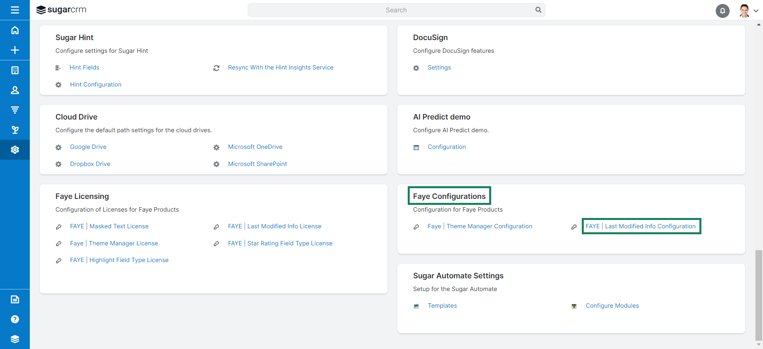Open the document icon near sidebar bottom
Viewport: 763px width, 349px height.
click(x=15, y=299)
